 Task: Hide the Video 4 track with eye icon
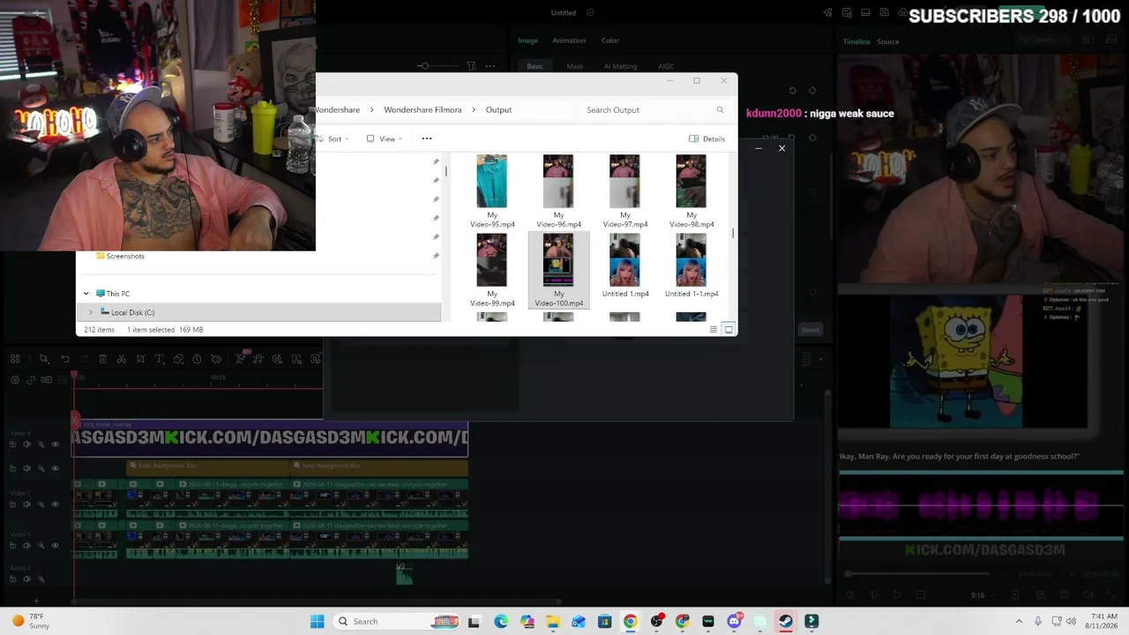coord(55,444)
